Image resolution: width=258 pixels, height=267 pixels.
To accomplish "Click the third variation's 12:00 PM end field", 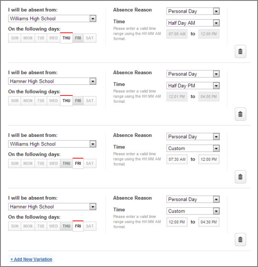I will (209, 160).
